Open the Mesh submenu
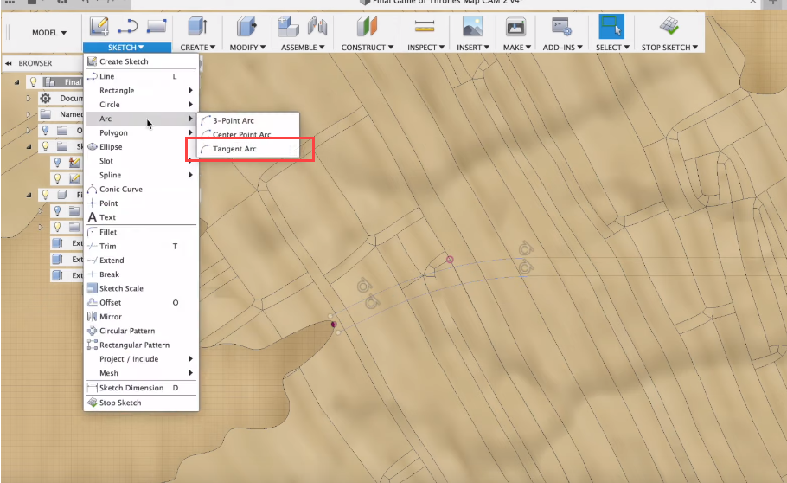Viewport: 787px width, 483px height. (x=141, y=373)
